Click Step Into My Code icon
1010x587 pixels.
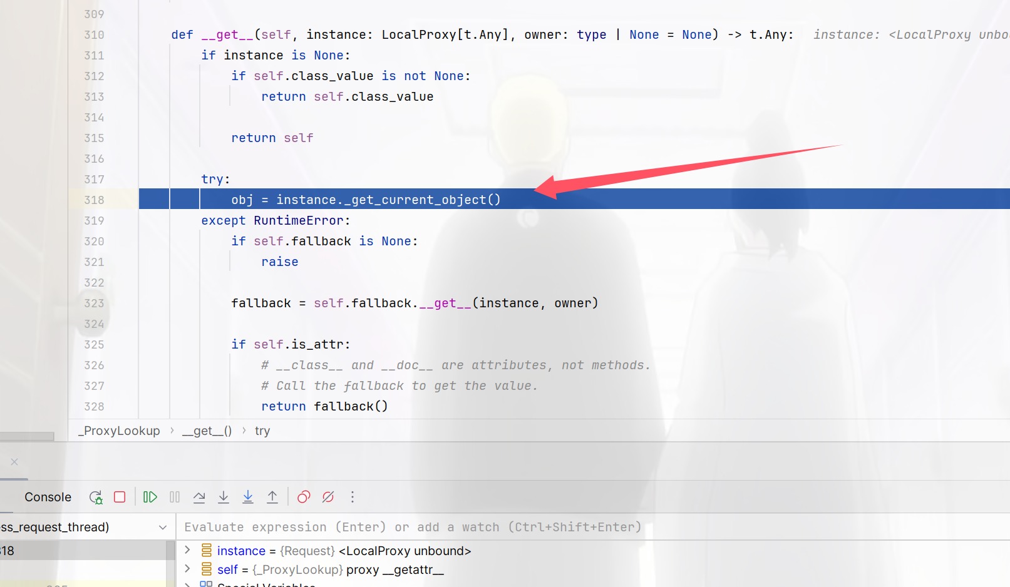coord(248,497)
